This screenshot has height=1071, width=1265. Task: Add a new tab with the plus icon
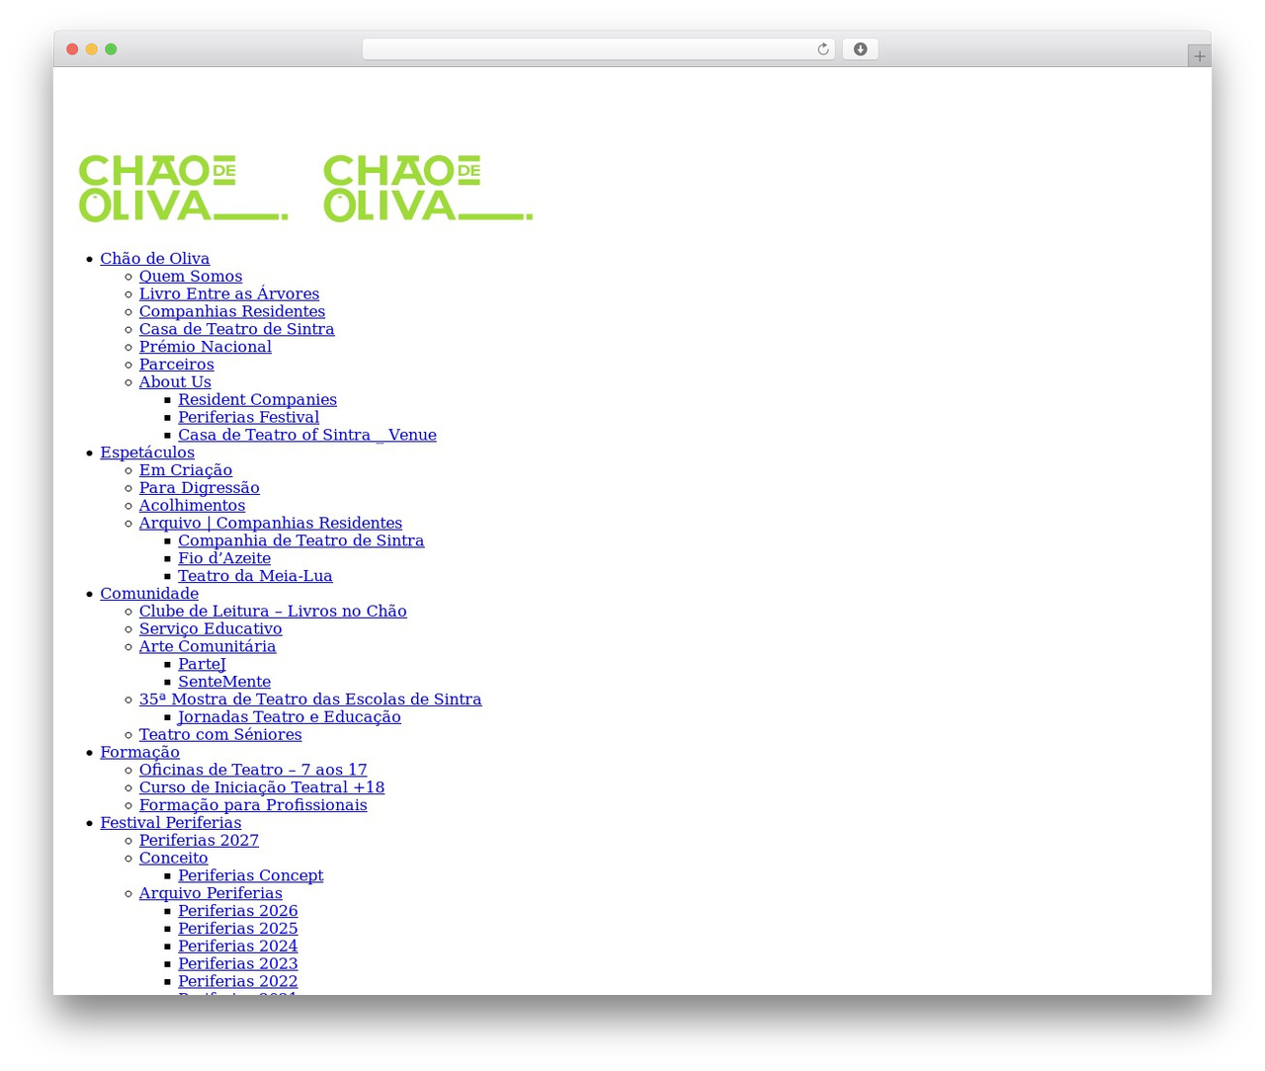[1199, 56]
